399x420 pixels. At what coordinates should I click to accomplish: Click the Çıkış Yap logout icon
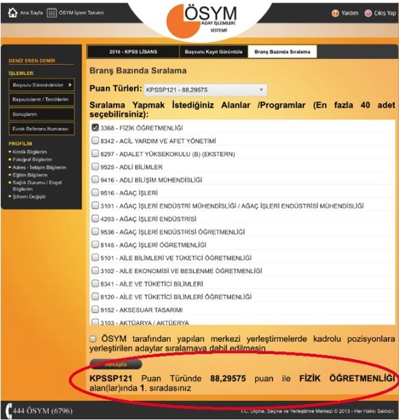click(368, 12)
